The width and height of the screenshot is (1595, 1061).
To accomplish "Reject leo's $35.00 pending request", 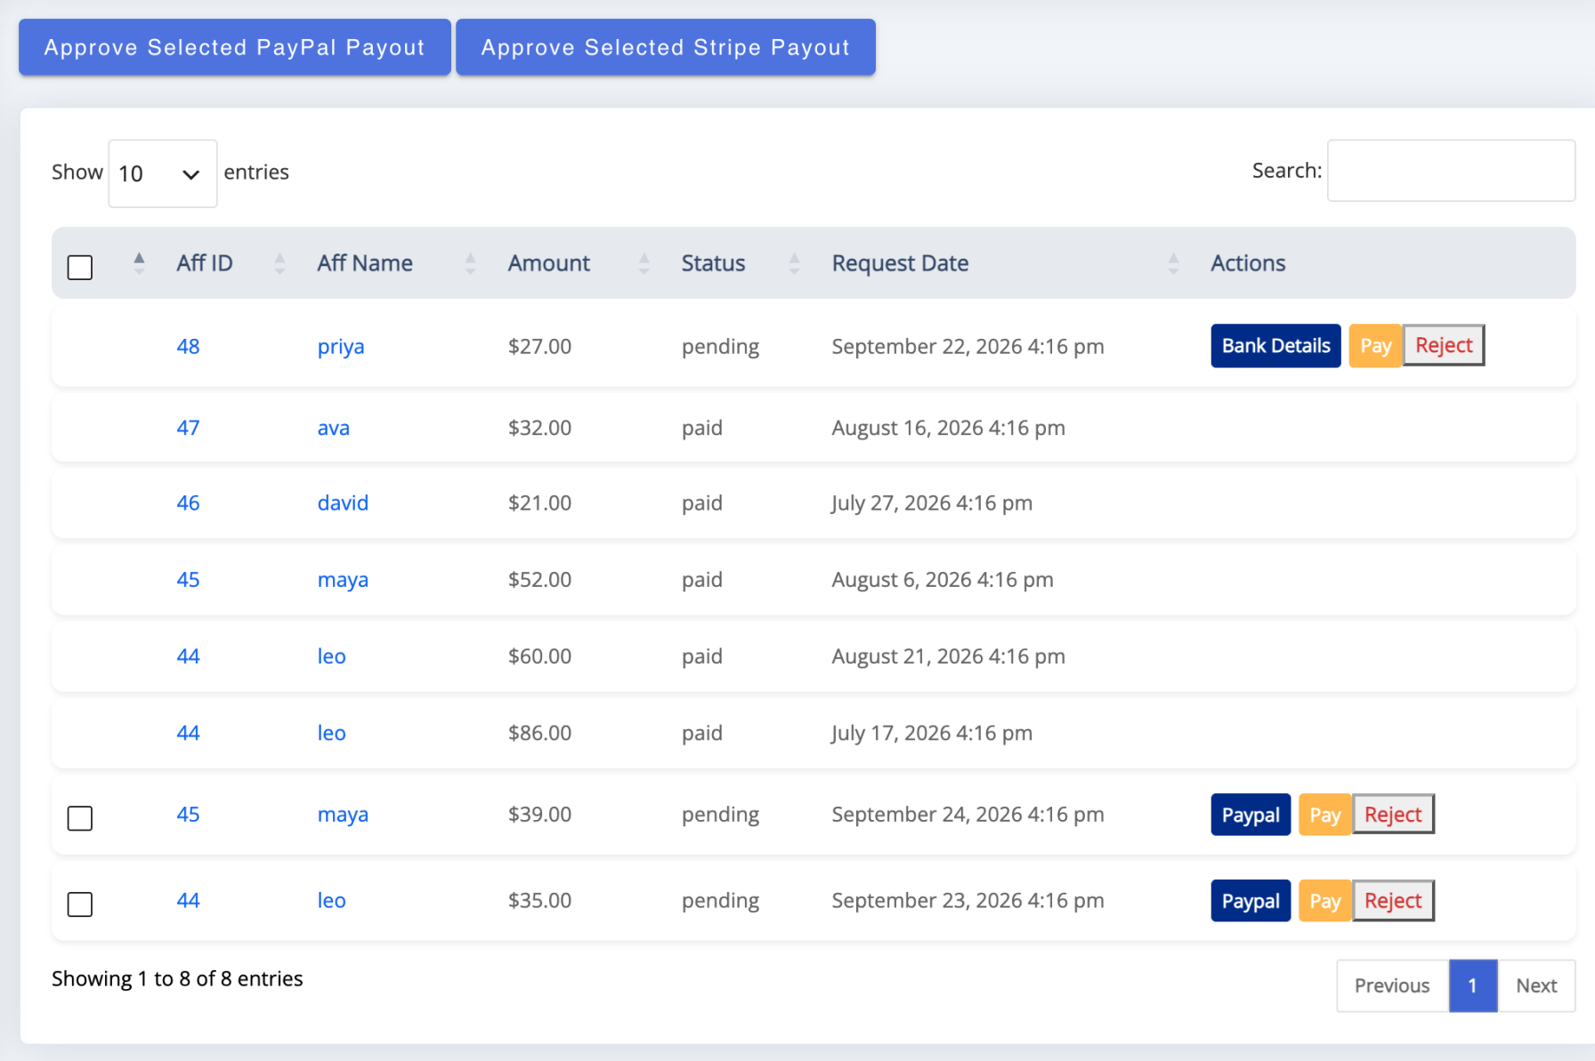I will 1393,900.
